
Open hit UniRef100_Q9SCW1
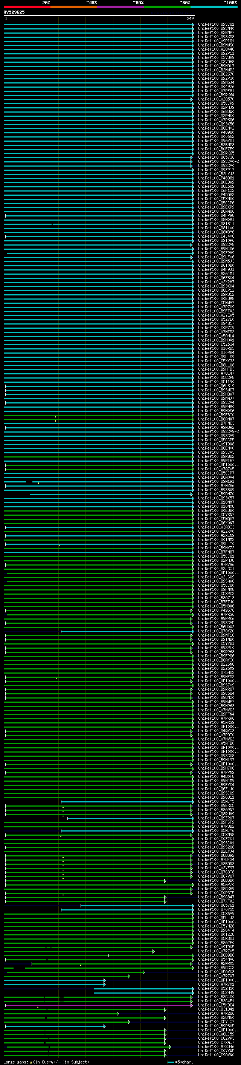(x=216, y=25)
